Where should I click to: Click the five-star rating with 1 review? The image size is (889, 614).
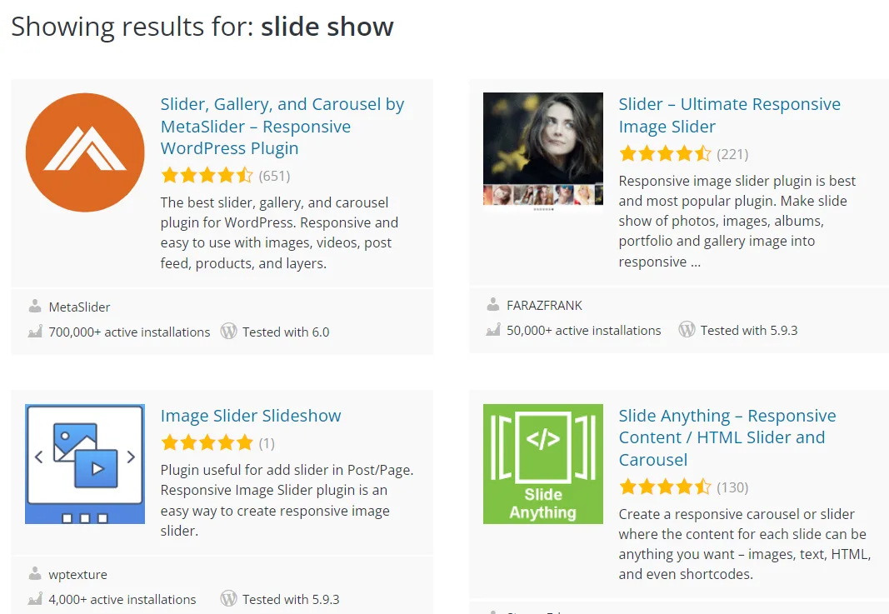(x=207, y=443)
